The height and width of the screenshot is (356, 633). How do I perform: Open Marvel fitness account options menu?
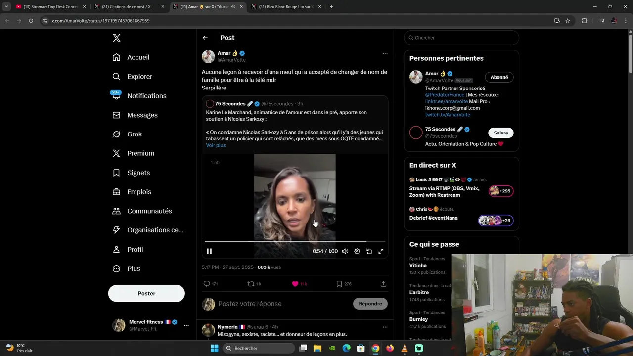pos(186,325)
